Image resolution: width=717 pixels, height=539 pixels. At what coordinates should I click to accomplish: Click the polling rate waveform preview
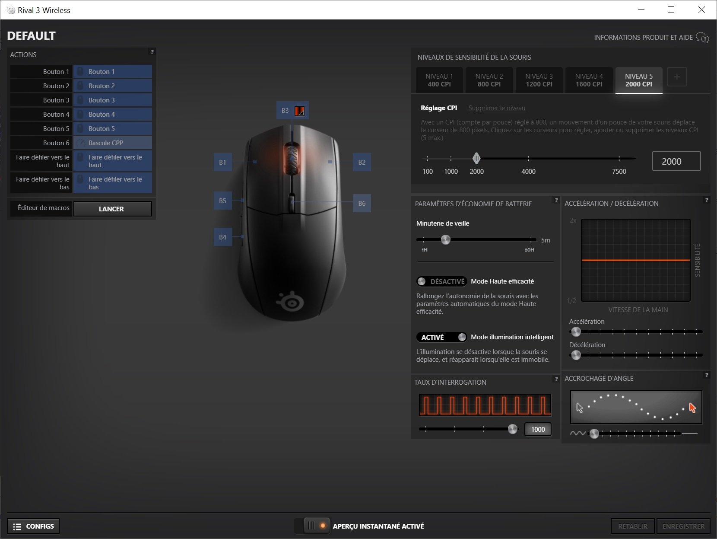coord(485,405)
